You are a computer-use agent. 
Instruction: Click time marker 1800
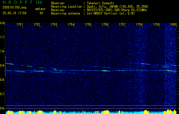pyautogui.click(x=173, y=24)
